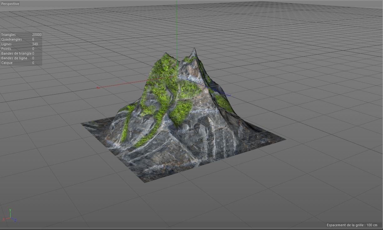
Task: Click the 'Lignes' HUD label
Action: click(x=6, y=44)
